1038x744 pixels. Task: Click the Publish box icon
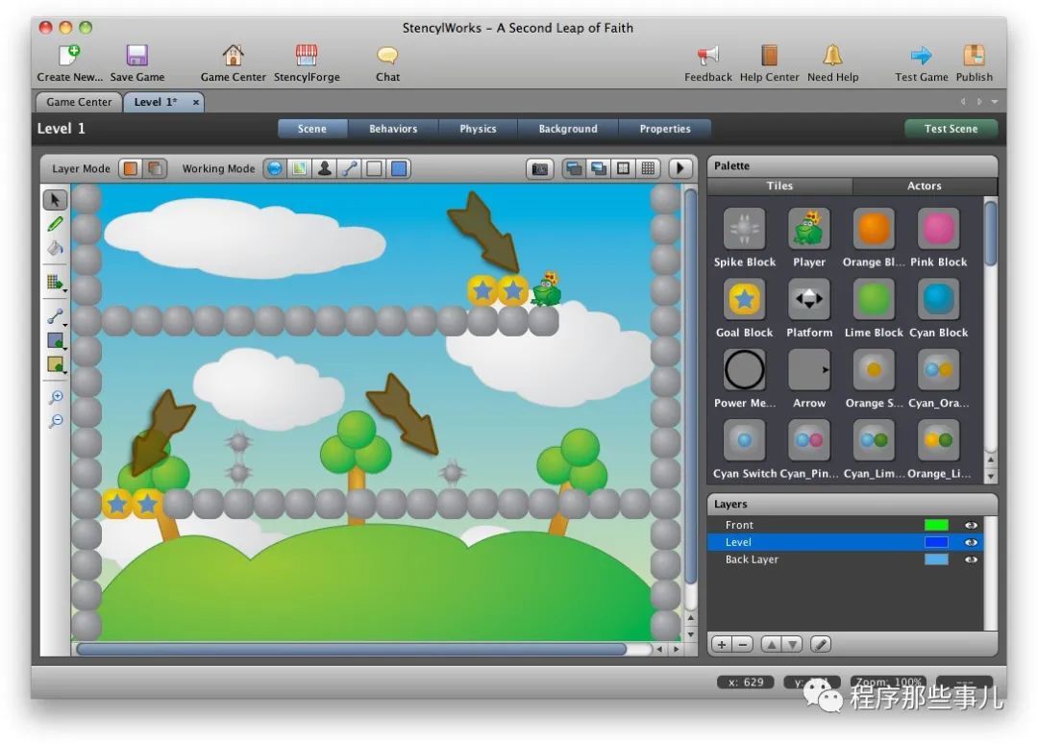point(974,55)
